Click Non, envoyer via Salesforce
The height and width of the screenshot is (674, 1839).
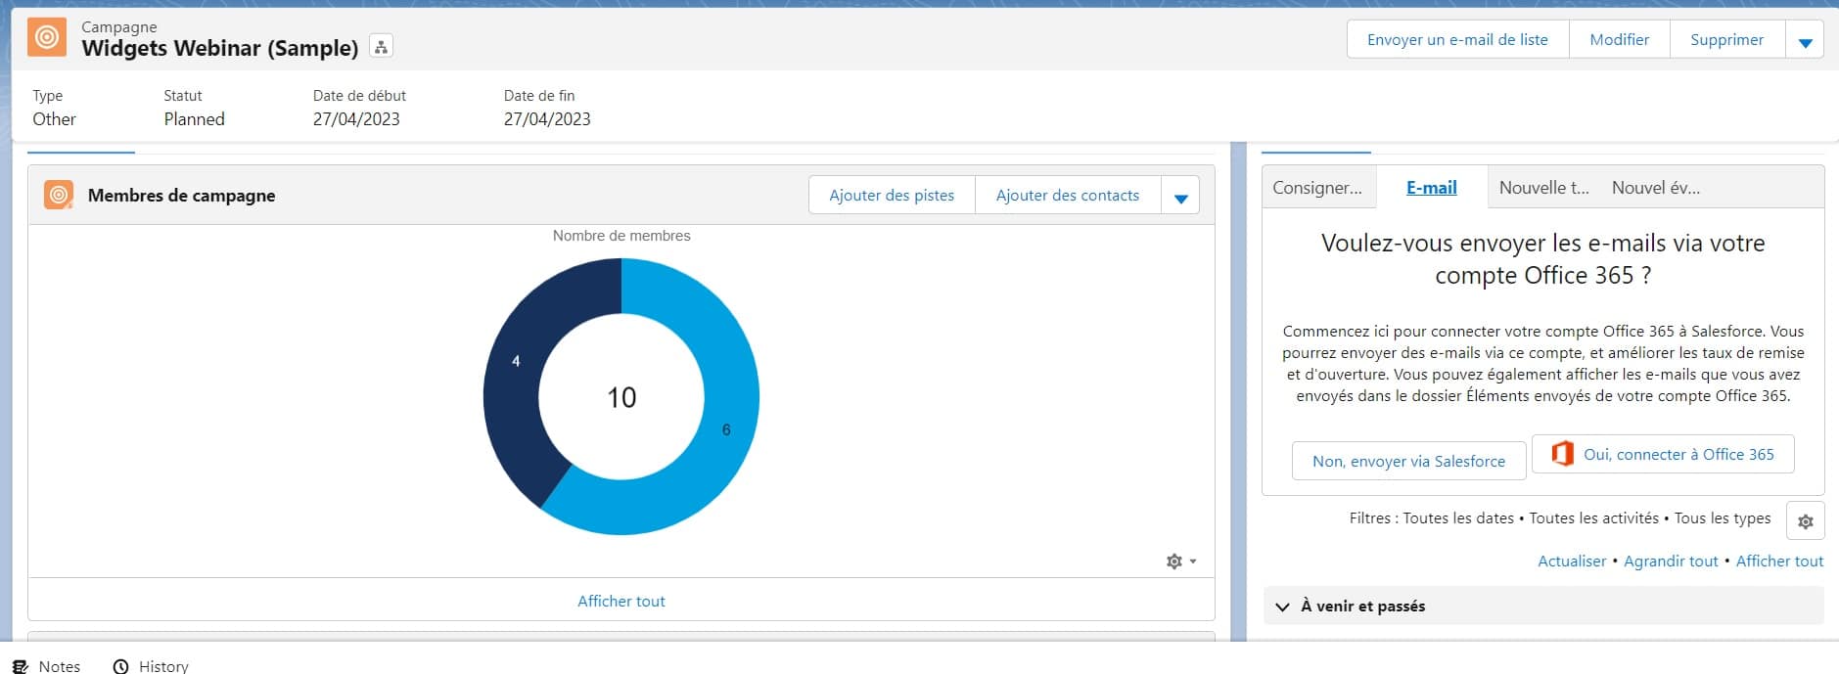pyautogui.click(x=1407, y=461)
